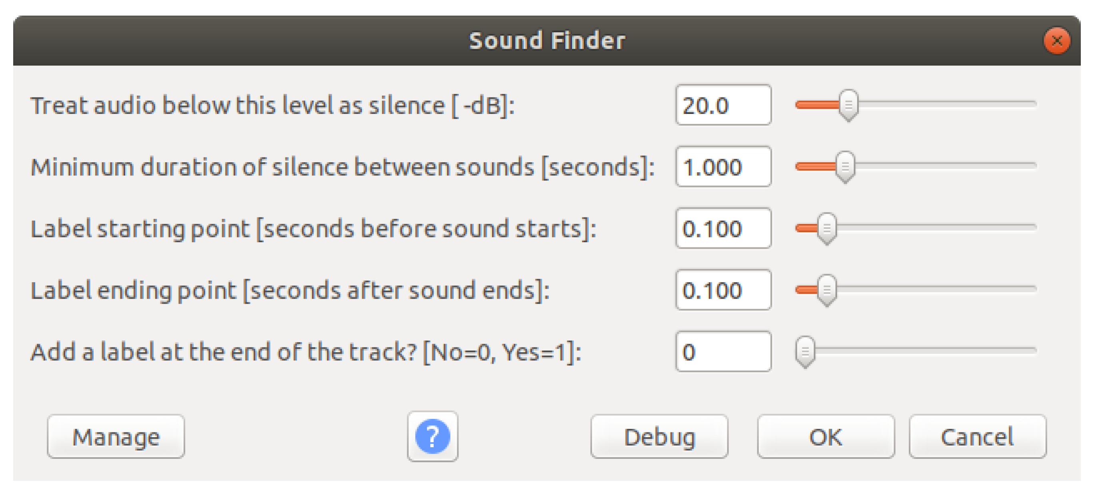Click the label ending point value field

pyautogui.click(x=723, y=289)
